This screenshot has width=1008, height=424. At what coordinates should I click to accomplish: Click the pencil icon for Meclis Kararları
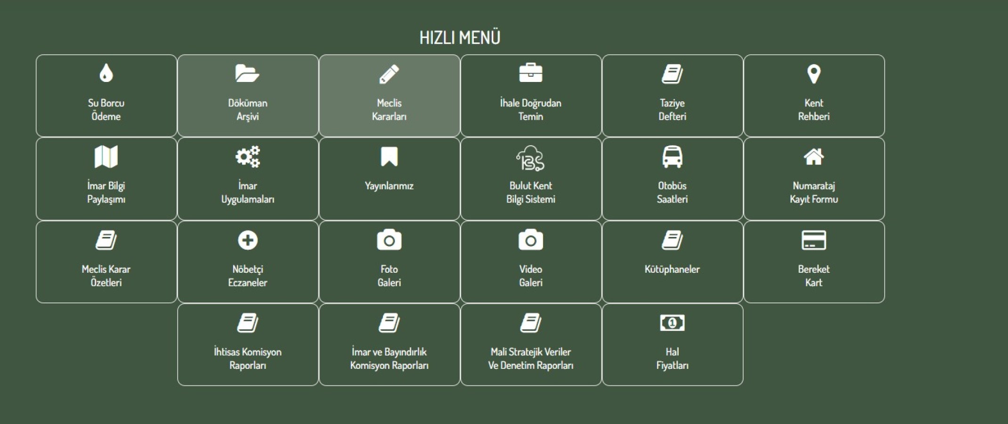coord(389,74)
